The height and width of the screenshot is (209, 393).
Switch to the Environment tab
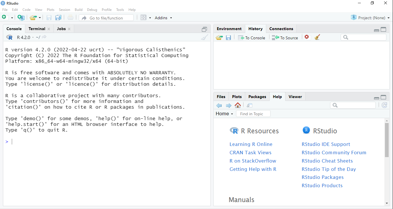pos(229,29)
